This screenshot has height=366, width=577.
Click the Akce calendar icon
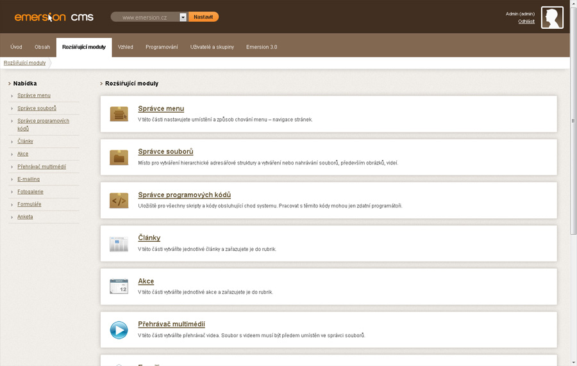pos(119,287)
